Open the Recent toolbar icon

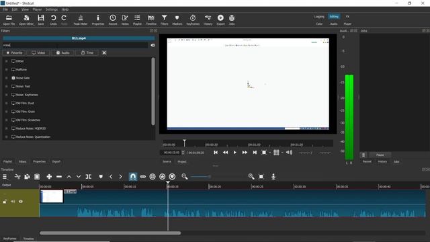(113, 20)
